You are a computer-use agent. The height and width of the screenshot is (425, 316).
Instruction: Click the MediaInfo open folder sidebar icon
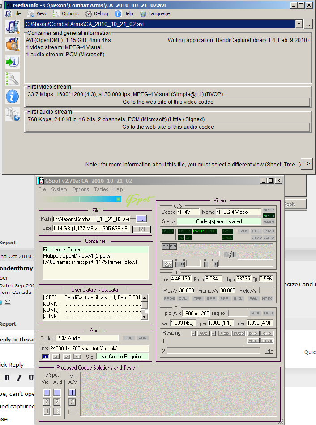click(x=13, y=44)
